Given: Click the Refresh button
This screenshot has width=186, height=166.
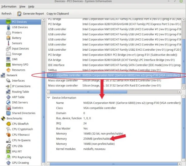Looking at the screenshot, I should [x=7, y=14].
